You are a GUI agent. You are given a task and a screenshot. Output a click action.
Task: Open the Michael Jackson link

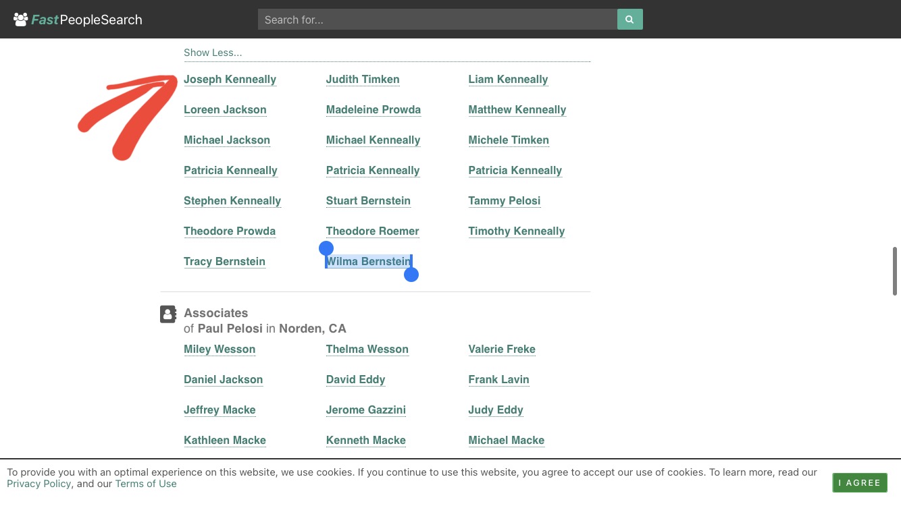pos(227,140)
